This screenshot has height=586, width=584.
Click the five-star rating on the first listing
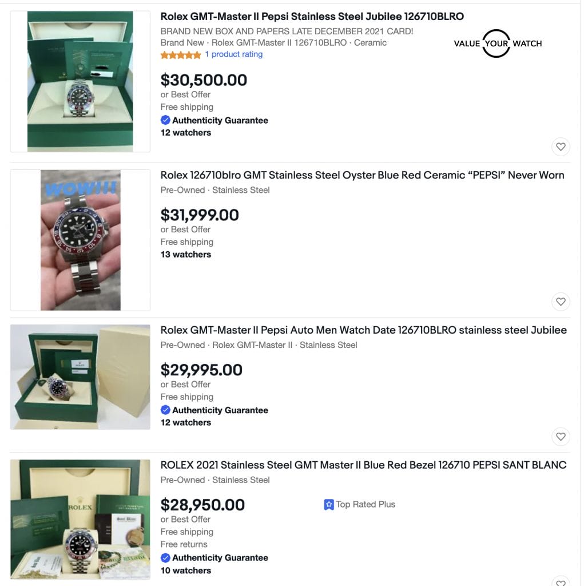point(181,56)
